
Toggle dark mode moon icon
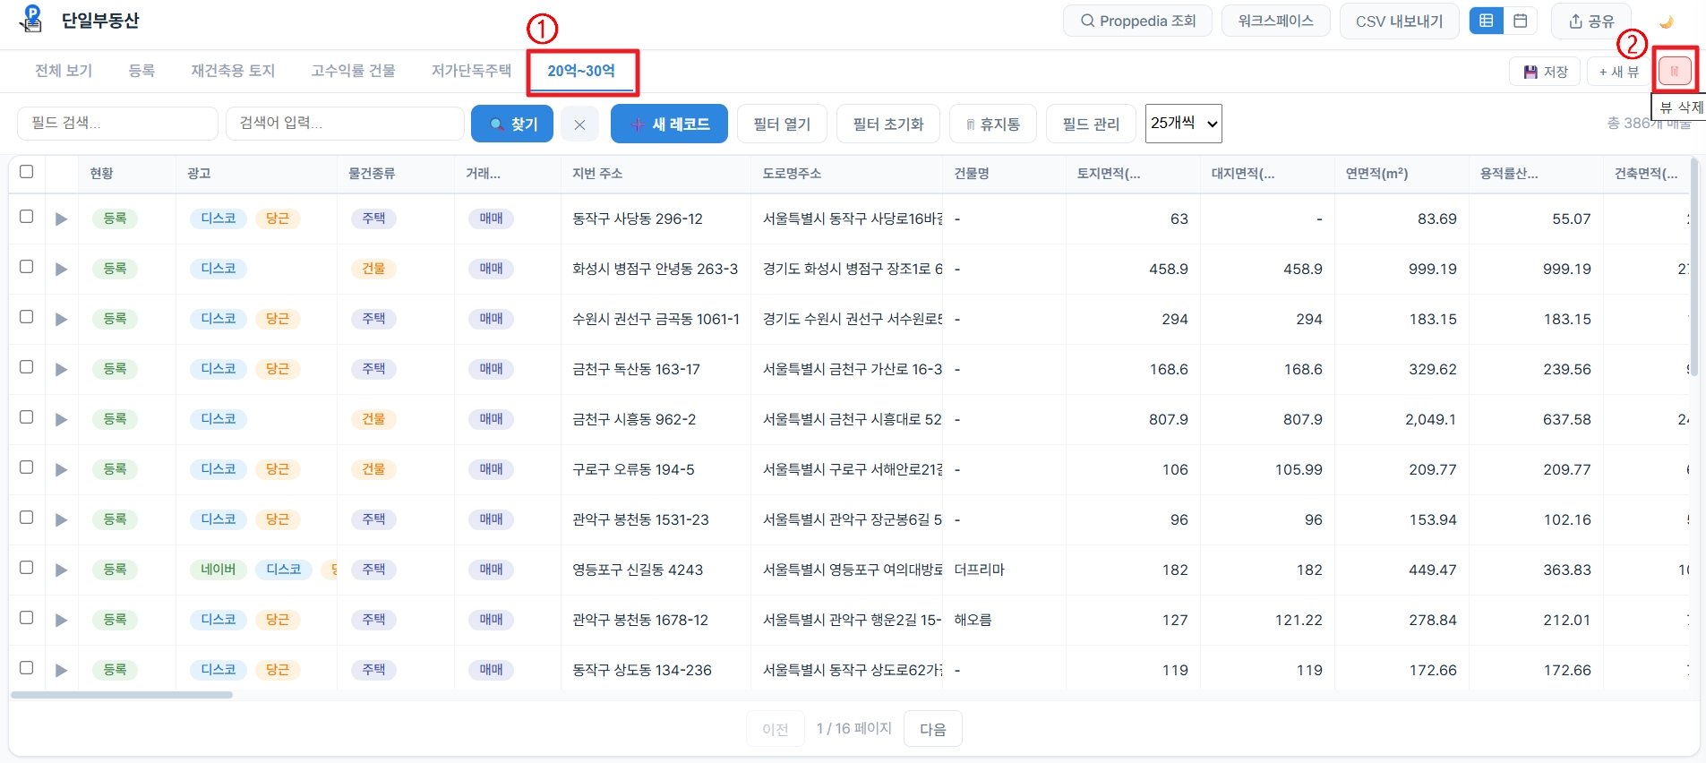(x=1666, y=21)
